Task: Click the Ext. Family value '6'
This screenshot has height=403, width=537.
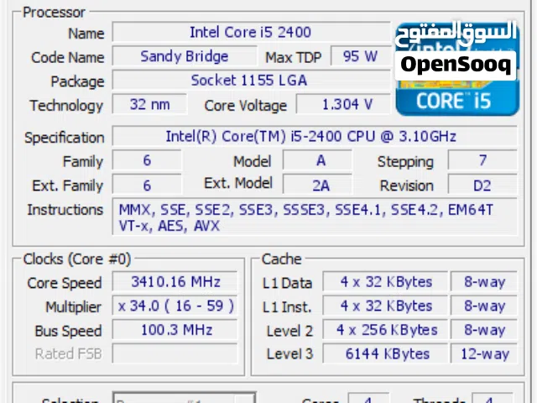Action: (147, 185)
